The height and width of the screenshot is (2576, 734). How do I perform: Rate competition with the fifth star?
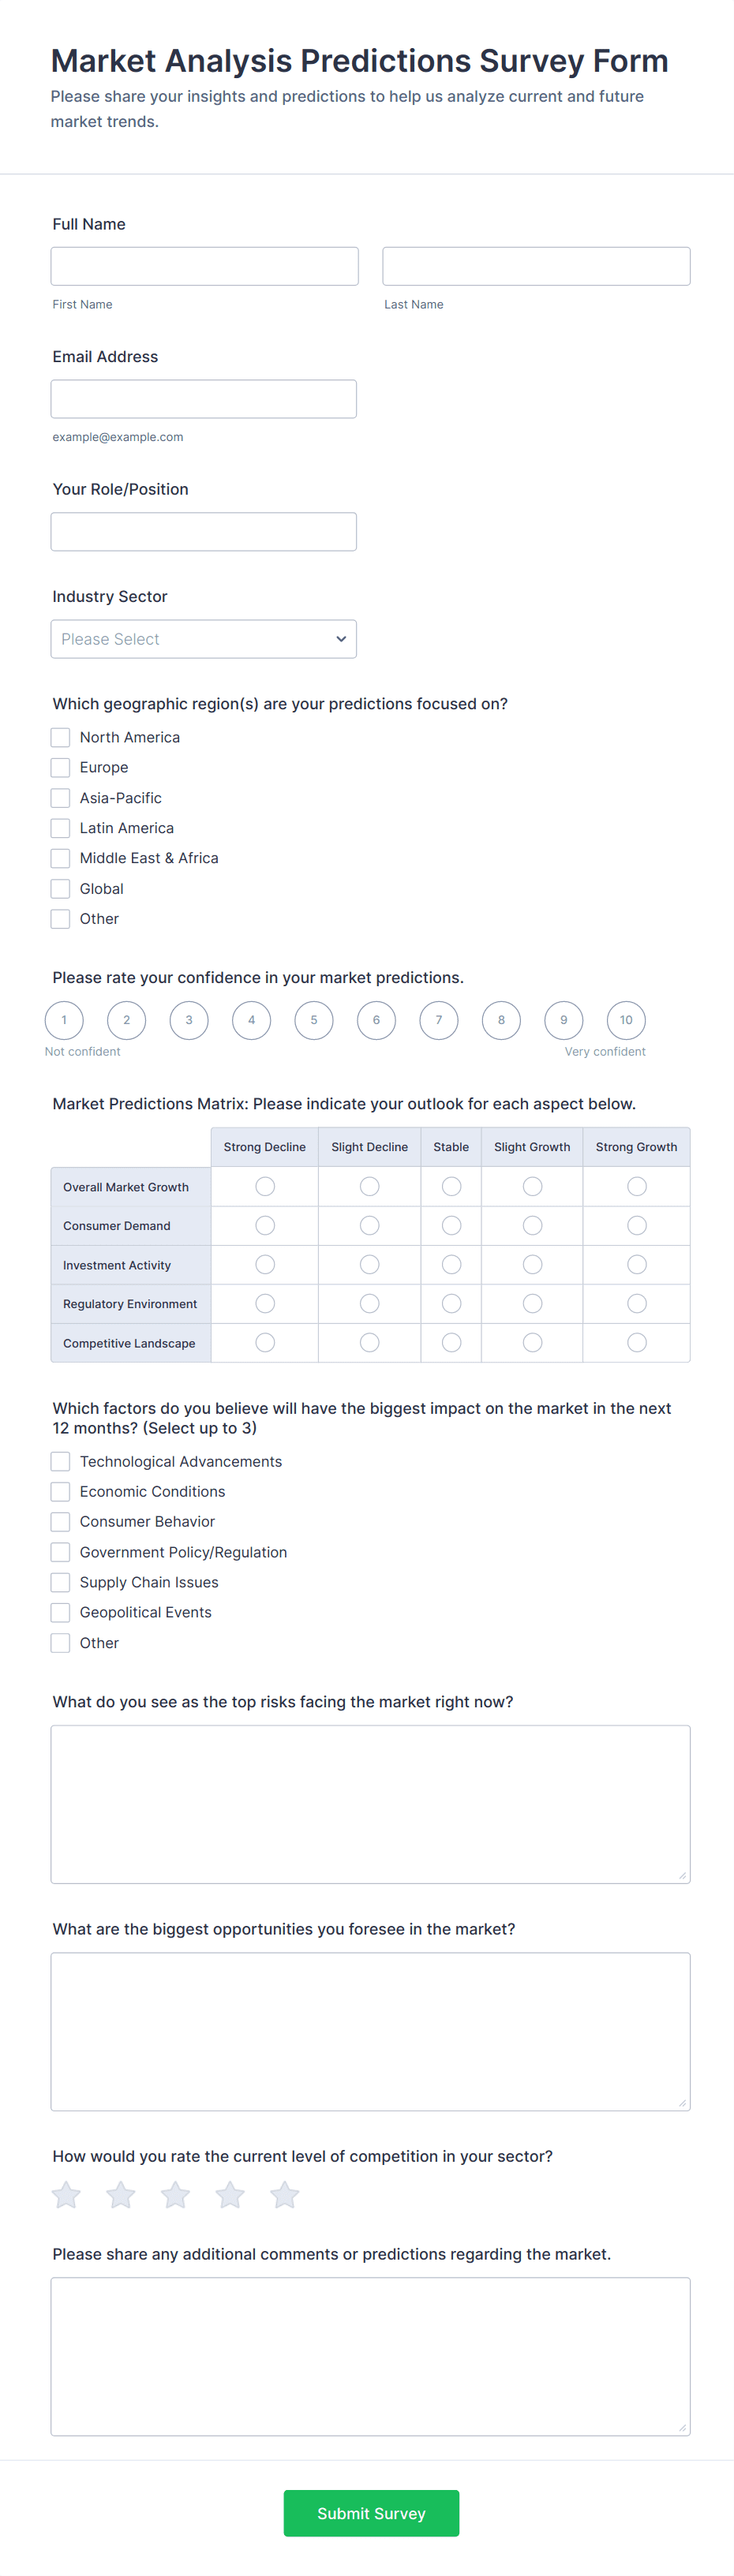coord(284,2195)
